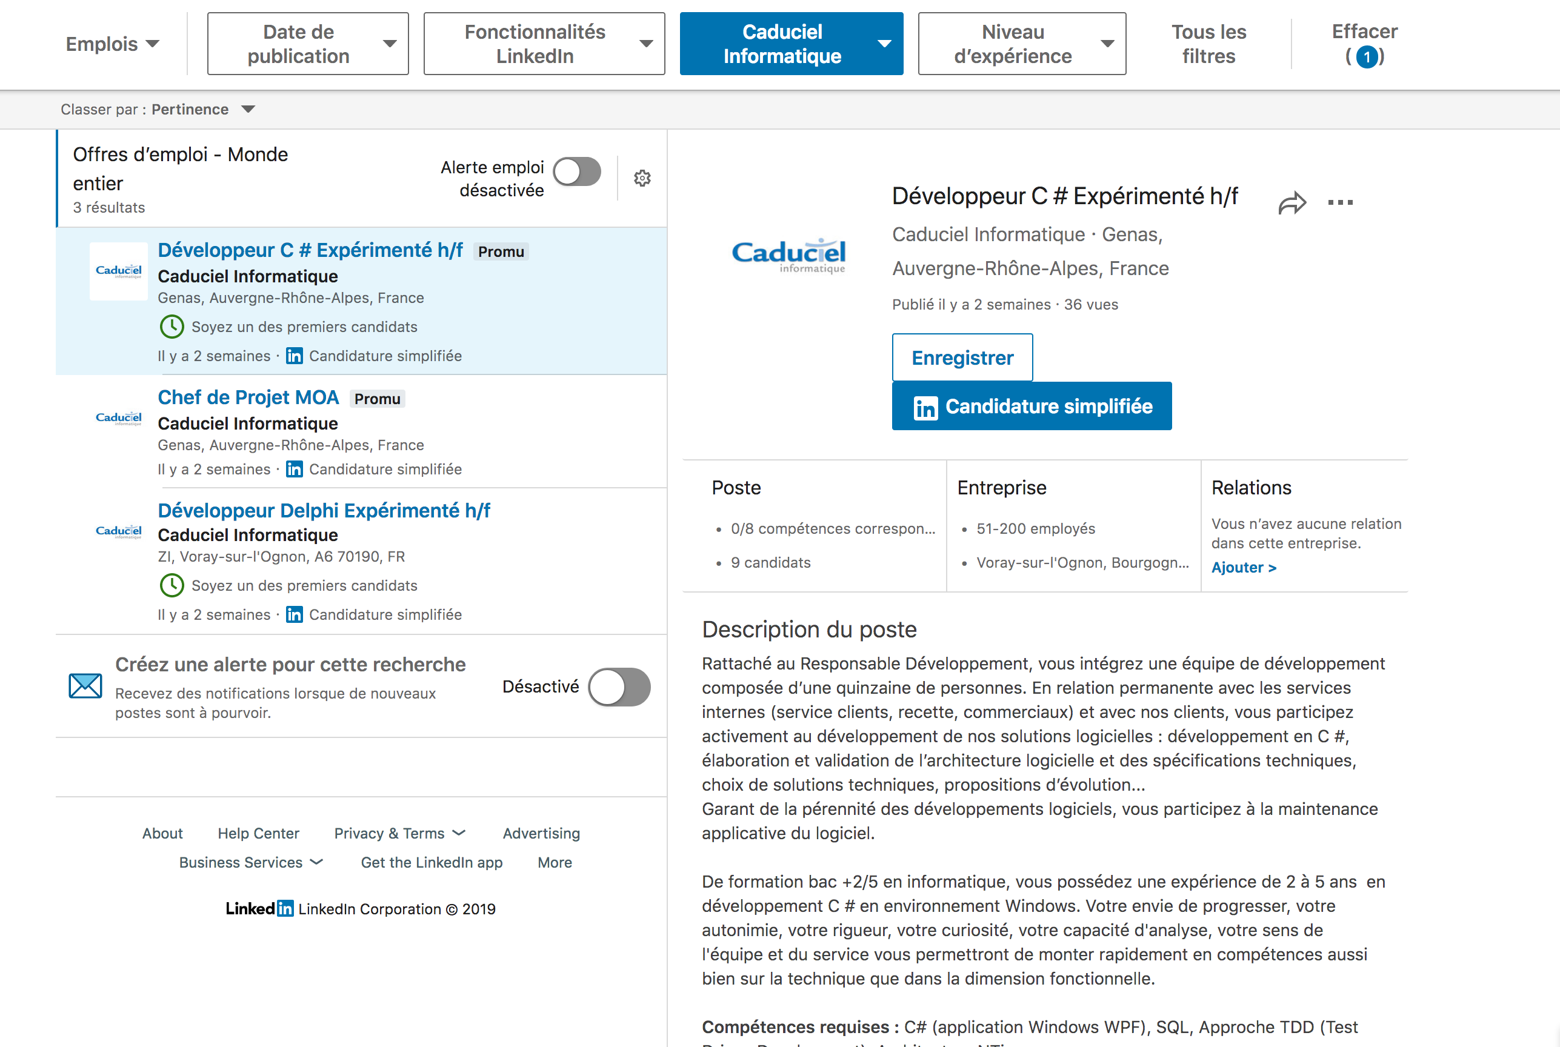
Task: Click LinkedIn icon in Développeur Delphi row
Action: pyautogui.click(x=295, y=614)
